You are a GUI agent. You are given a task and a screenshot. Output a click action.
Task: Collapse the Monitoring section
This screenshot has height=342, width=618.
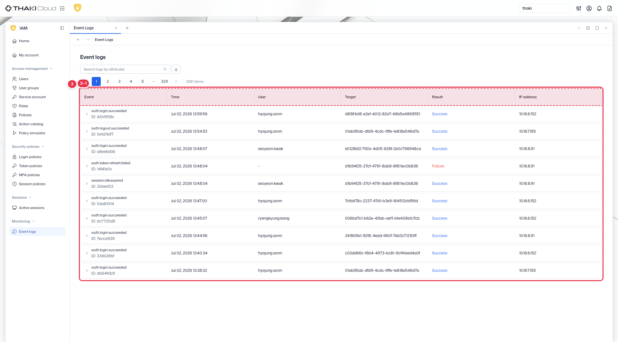[23, 221]
